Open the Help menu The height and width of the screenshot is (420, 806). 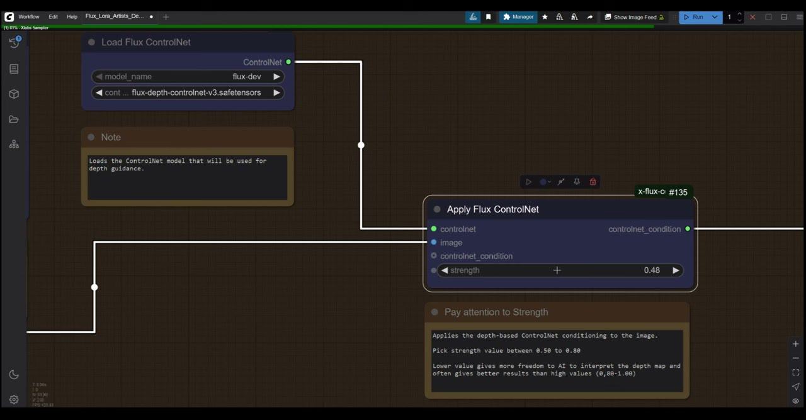(x=72, y=17)
